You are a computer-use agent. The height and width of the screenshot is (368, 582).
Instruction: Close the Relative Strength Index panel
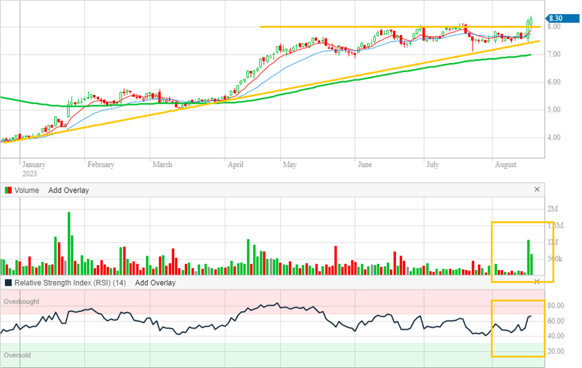(537, 282)
